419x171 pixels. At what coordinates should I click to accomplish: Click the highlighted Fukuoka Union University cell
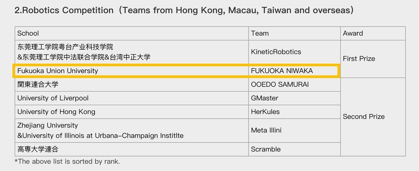pyautogui.click(x=58, y=71)
